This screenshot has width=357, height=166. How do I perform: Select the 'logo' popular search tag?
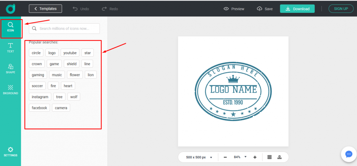point(52,53)
